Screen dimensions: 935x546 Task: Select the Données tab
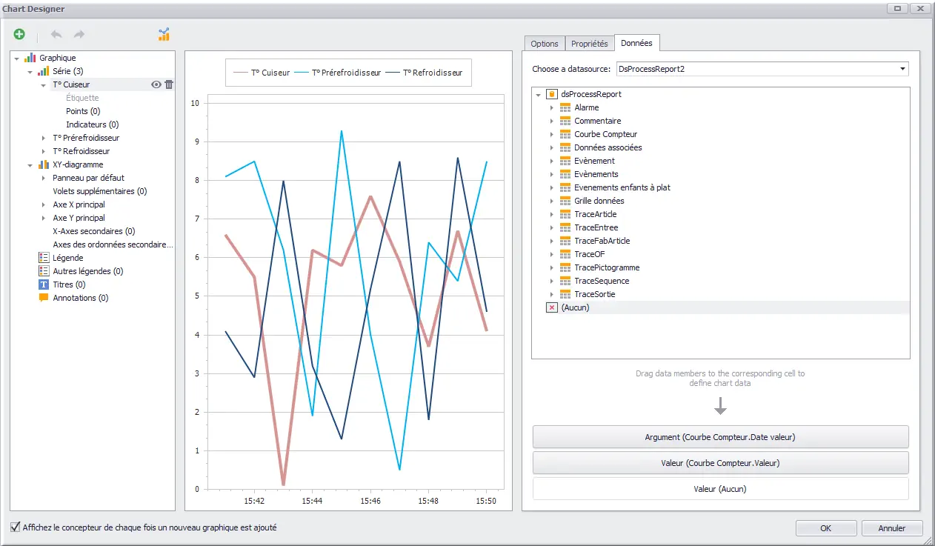tap(637, 43)
